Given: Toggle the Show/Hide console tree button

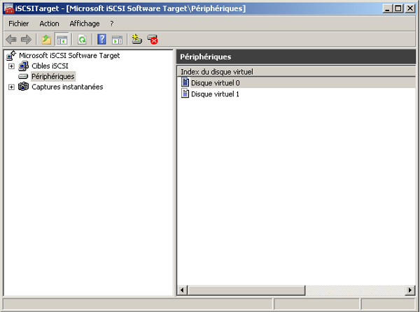Looking at the screenshot, I should (x=62, y=40).
